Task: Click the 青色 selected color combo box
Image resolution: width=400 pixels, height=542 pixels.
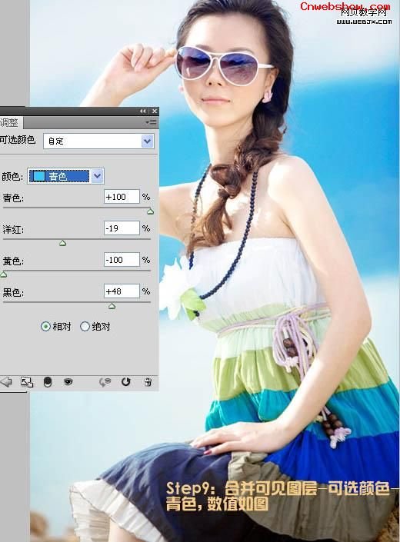Action: tap(65, 176)
